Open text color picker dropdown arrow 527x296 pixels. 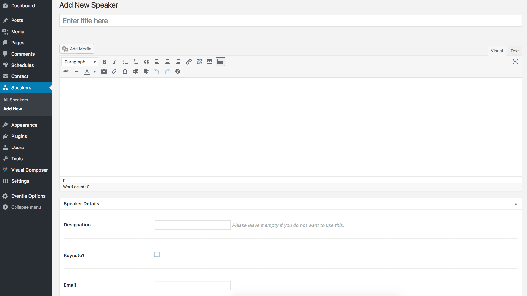[95, 72]
